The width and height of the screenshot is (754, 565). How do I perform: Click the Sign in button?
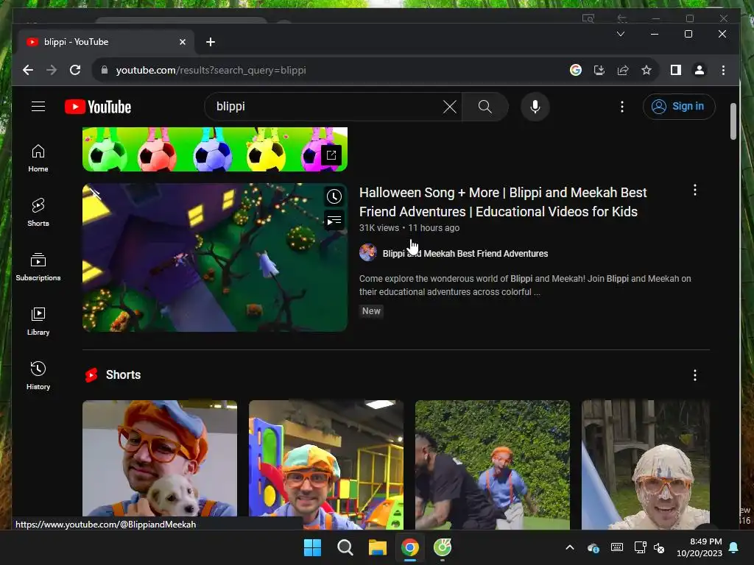pyautogui.click(x=679, y=107)
